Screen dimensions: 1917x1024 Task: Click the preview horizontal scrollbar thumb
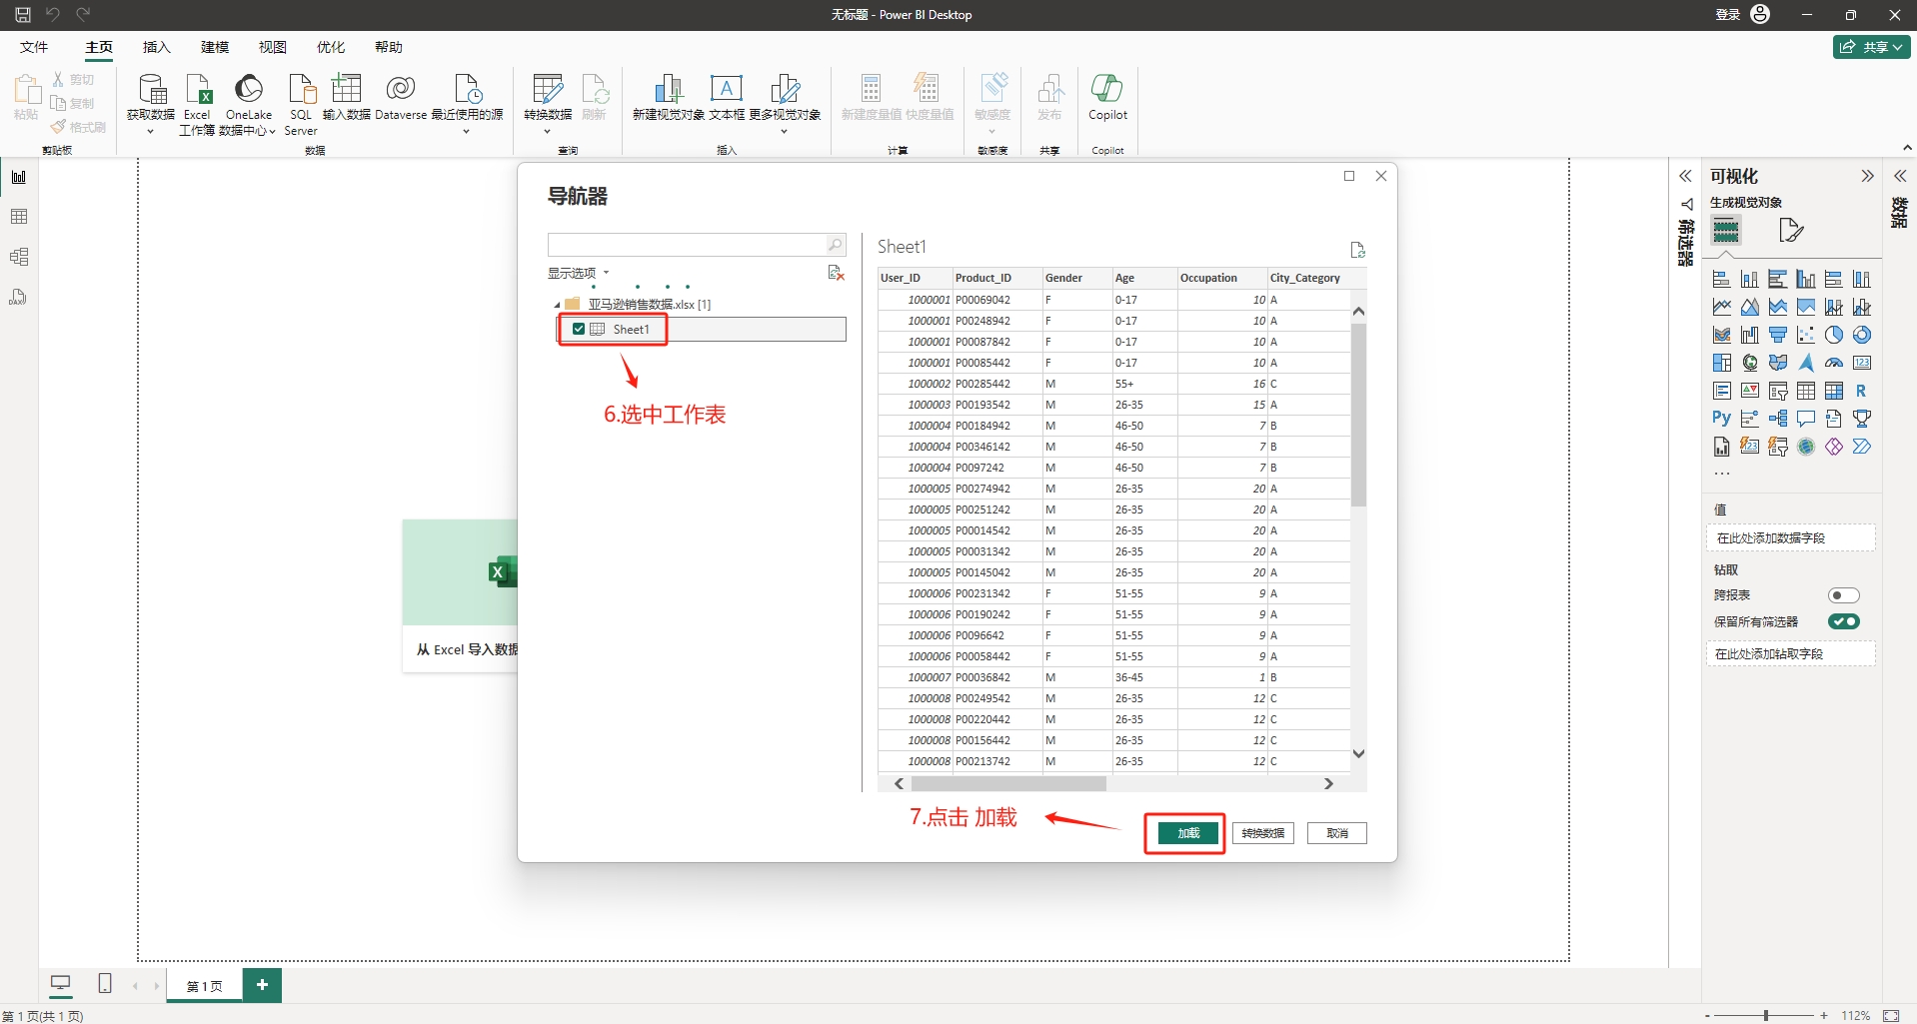tap(1008, 784)
